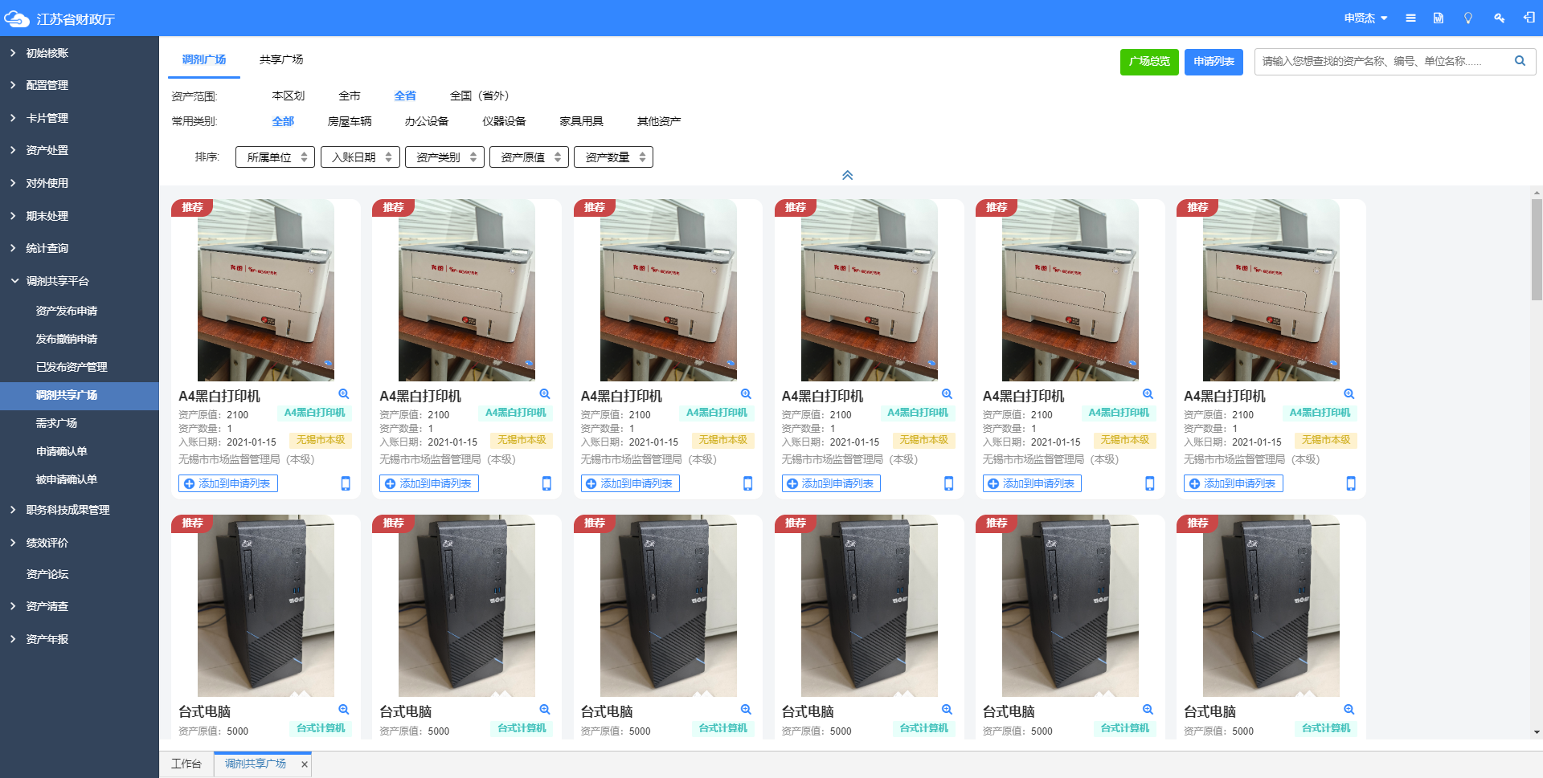Open 需求广场 in the sidebar
This screenshot has height=778, width=1543.
point(56,423)
